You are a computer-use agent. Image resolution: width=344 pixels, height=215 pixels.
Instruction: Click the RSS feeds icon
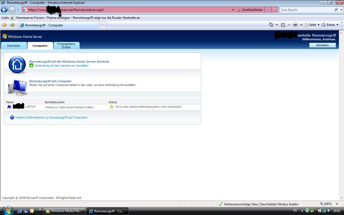283,25
